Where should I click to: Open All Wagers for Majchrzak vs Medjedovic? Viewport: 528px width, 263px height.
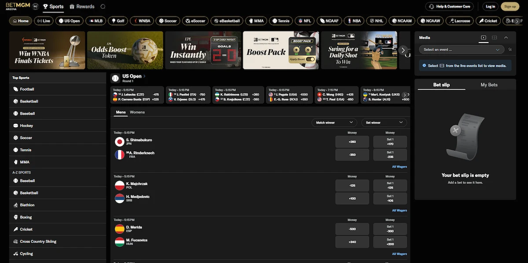[x=400, y=210]
